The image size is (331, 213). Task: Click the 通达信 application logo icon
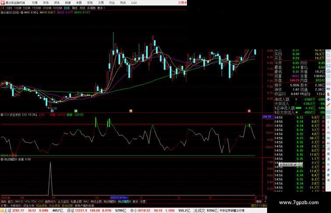3,3
